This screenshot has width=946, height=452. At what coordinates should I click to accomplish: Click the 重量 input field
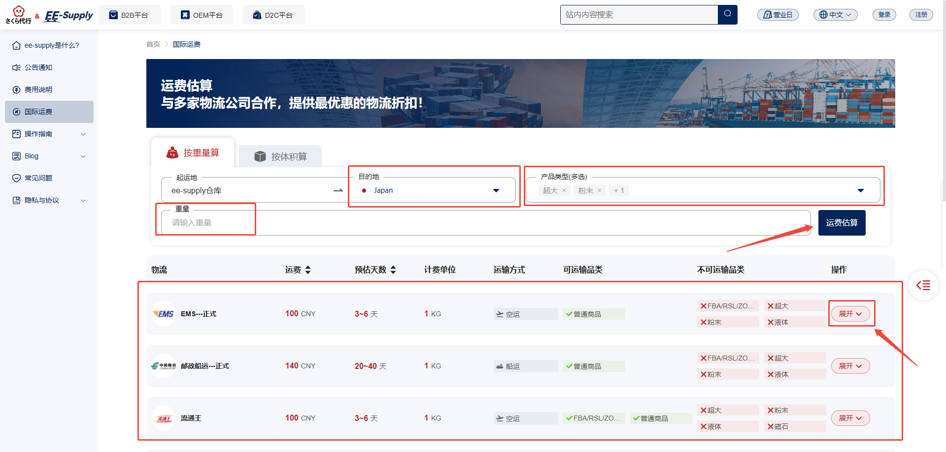click(486, 223)
